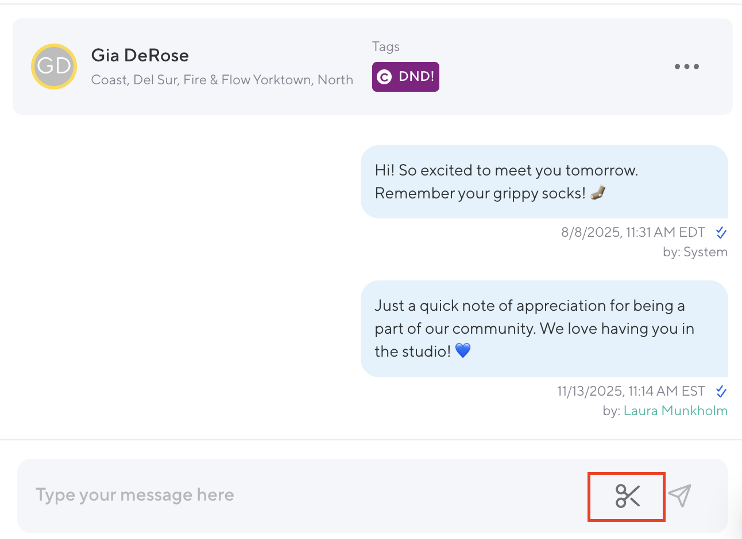Click the read checkmark on the 8/8/2025 message
This screenshot has height=539, width=742.
(721, 232)
